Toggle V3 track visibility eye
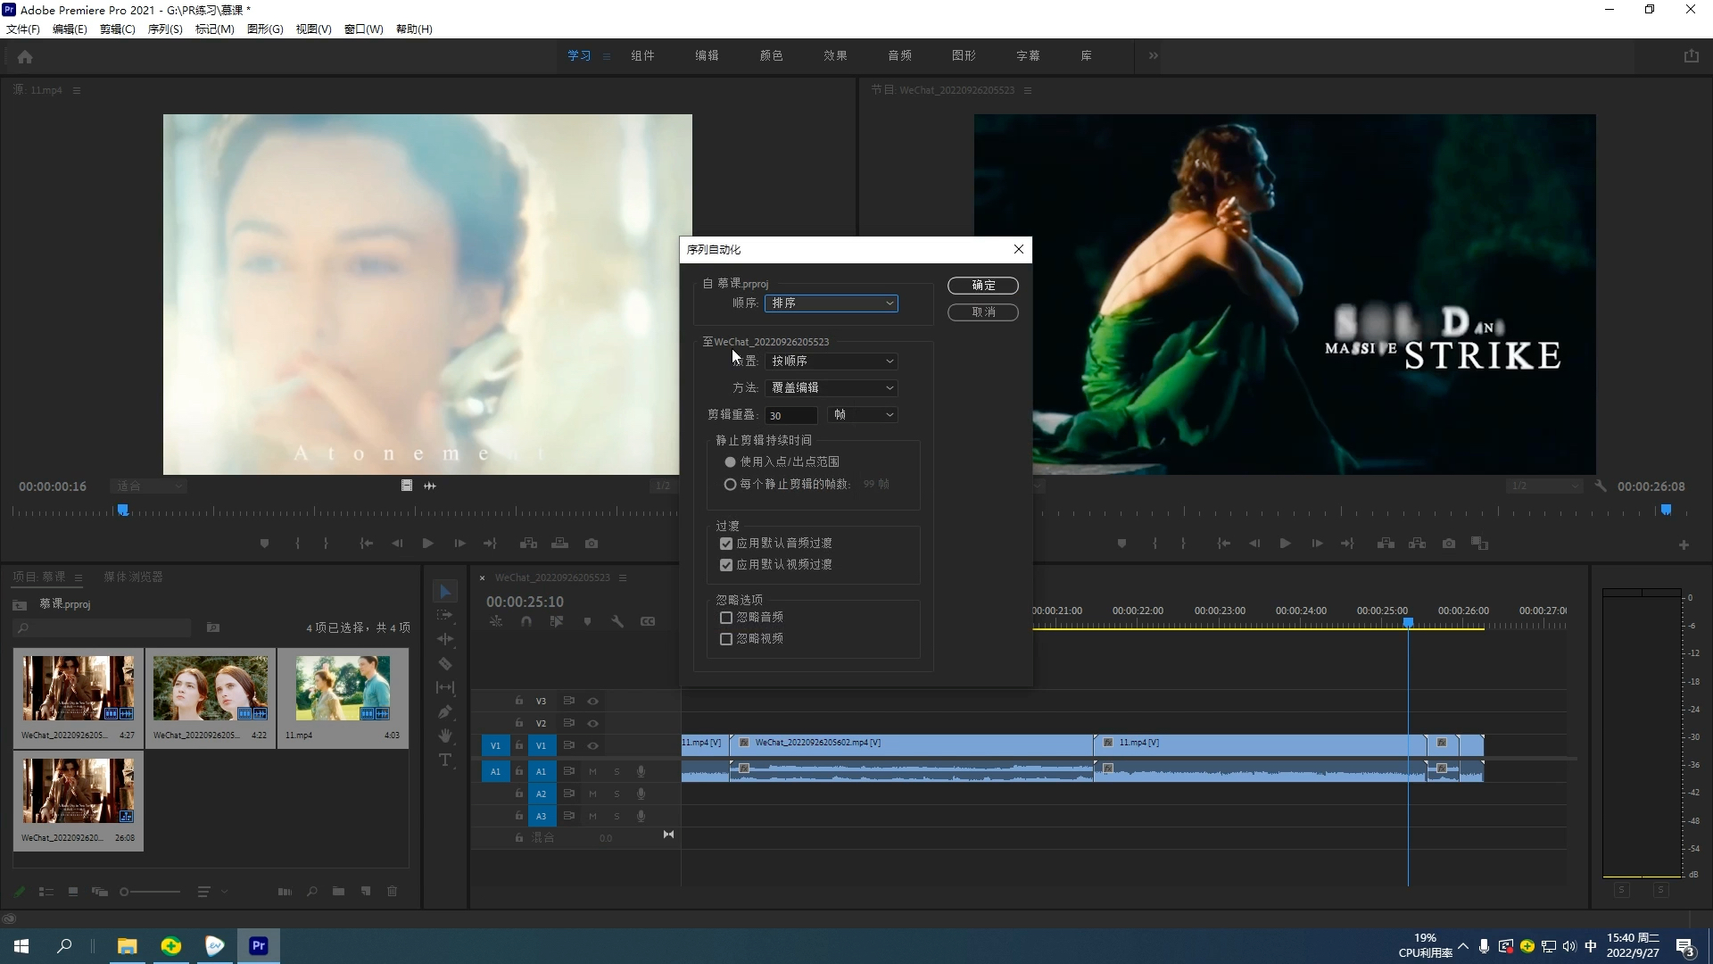Viewport: 1713px width, 964px height. pos(592,702)
